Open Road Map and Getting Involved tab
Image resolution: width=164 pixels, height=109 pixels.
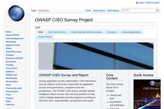point(86,32)
